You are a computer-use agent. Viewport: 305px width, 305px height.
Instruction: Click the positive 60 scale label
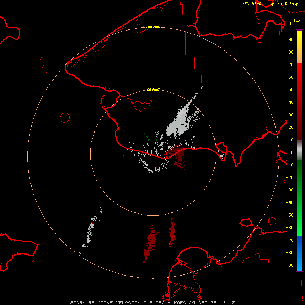coord(291,77)
